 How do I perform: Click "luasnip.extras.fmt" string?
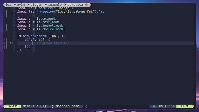76,12
